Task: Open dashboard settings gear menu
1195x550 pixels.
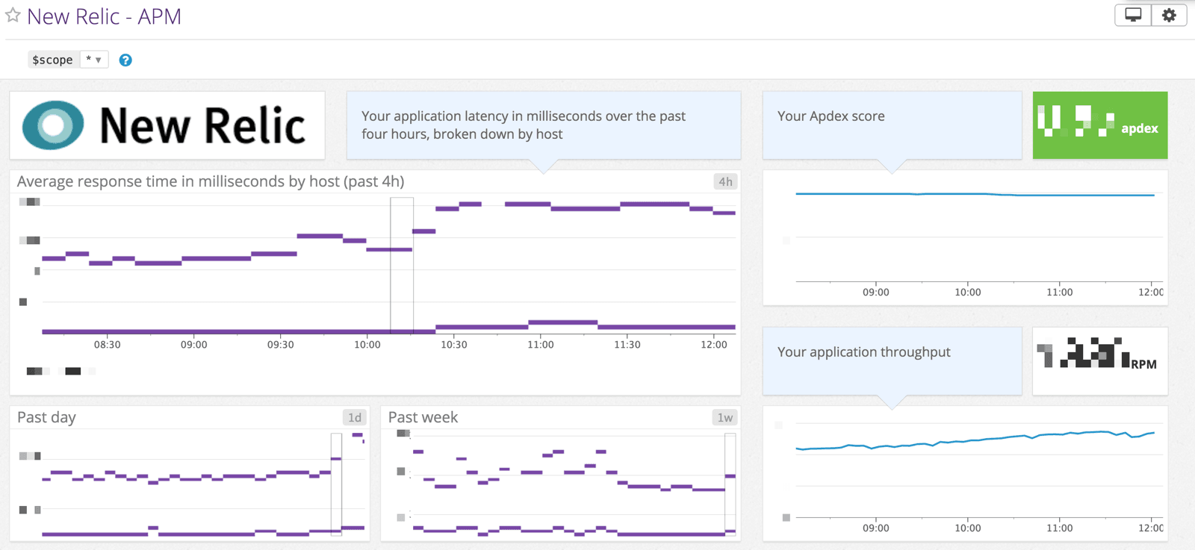Action: tap(1169, 15)
